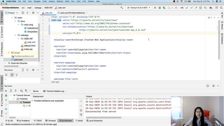Open TODO tool window
The height and width of the screenshot is (126, 224).
37,121
